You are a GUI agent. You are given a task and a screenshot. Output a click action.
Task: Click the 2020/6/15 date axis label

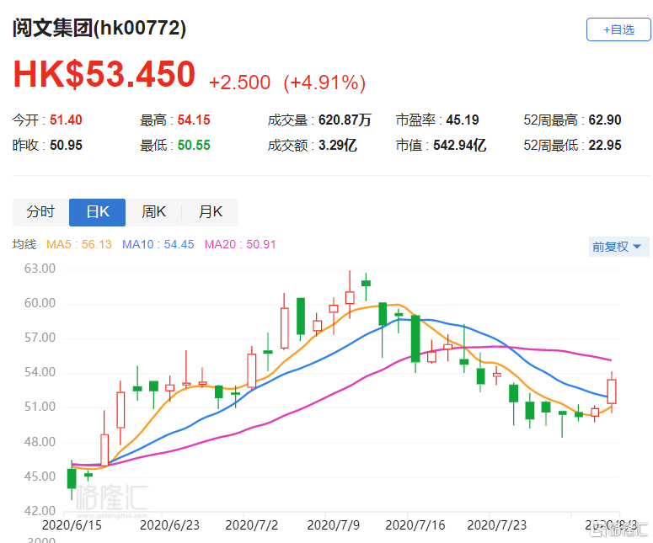pyautogui.click(x=72, y=525)
